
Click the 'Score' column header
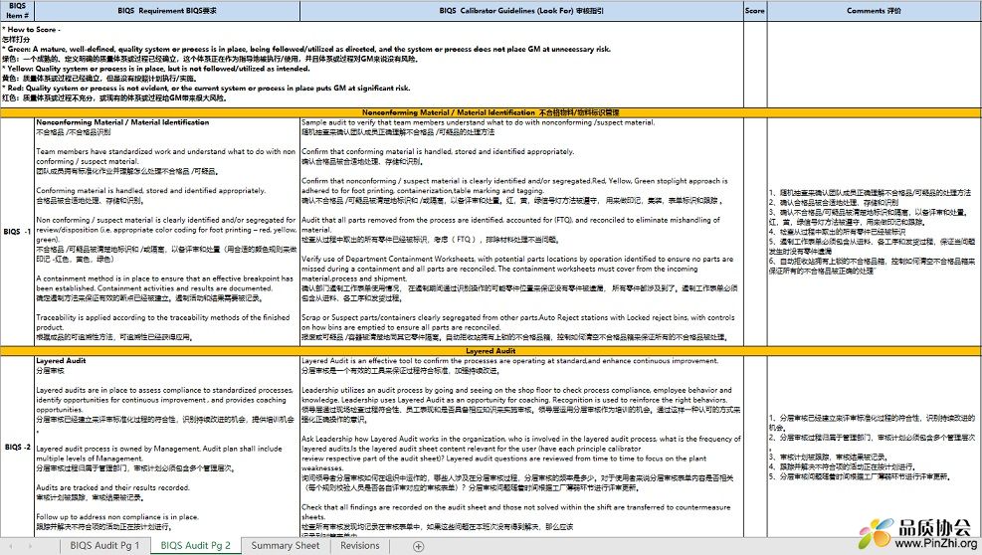[x=755, y=11]
